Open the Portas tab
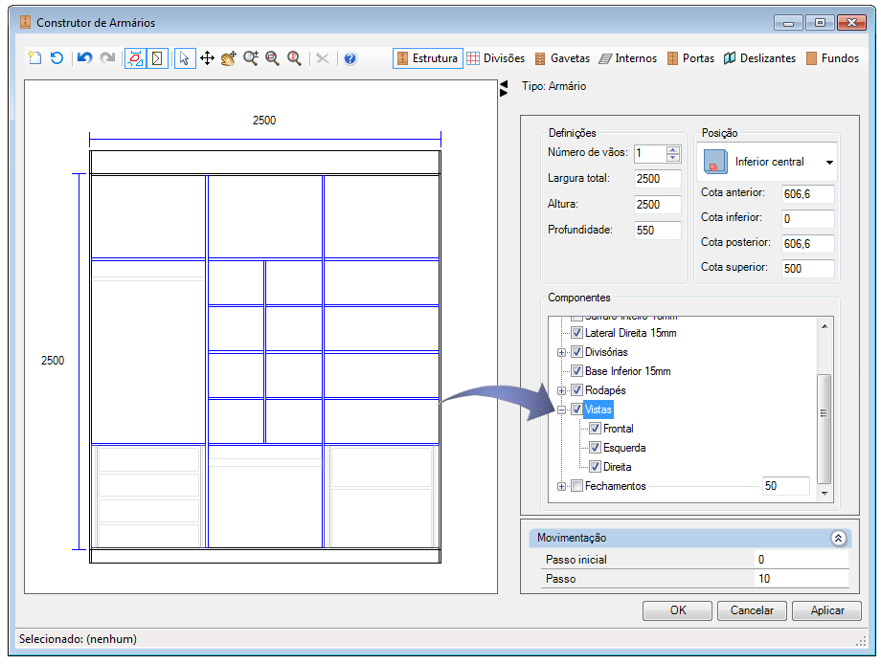 pos(691,58)
